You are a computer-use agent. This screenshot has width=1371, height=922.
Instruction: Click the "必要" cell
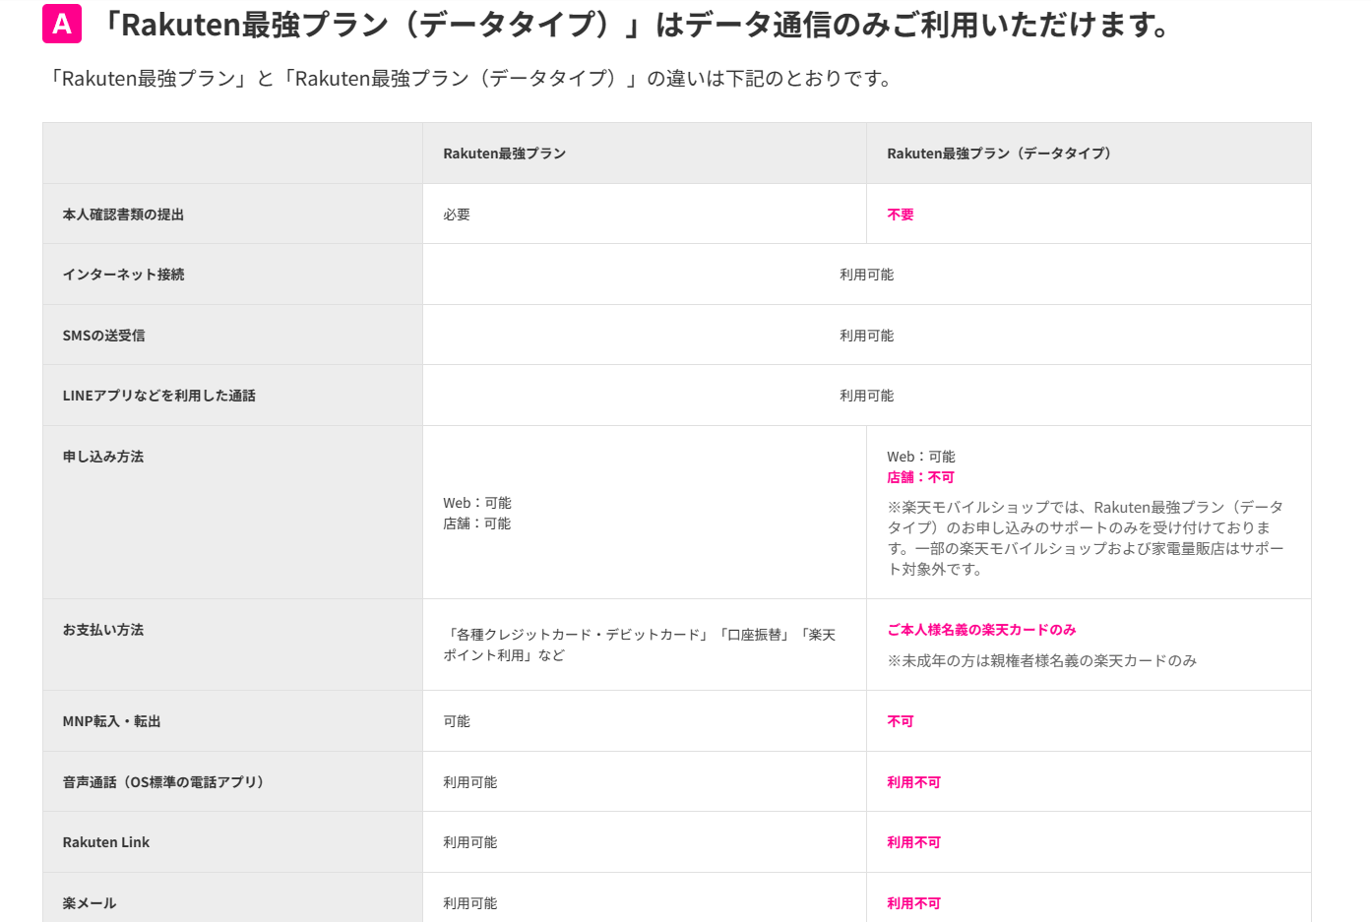[457, 215]
